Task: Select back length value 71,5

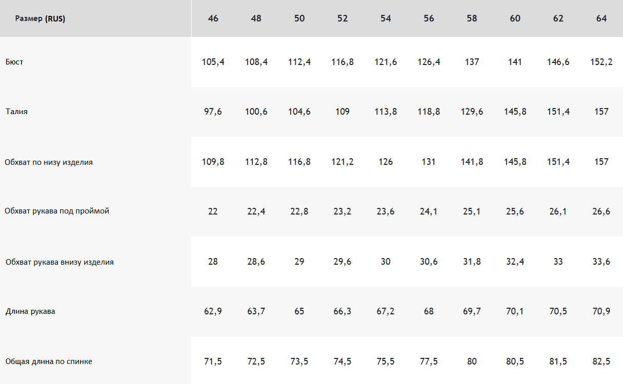Action: click(x=213, y=361)
